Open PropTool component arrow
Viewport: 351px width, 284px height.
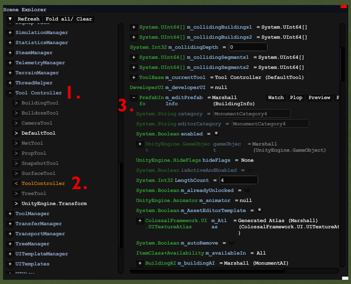(16, 153)
